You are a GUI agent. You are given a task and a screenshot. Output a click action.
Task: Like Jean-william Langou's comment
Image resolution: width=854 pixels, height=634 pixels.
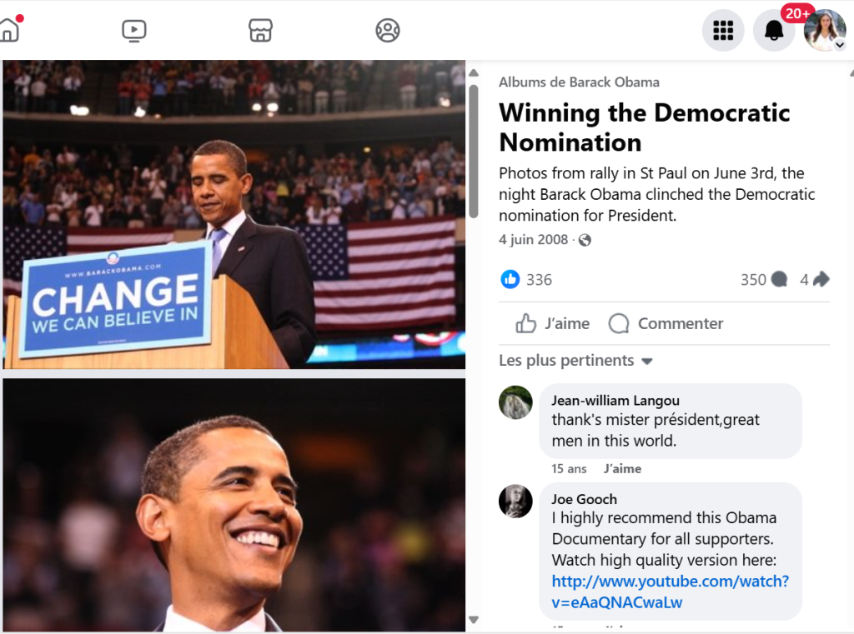pos(622,469)
